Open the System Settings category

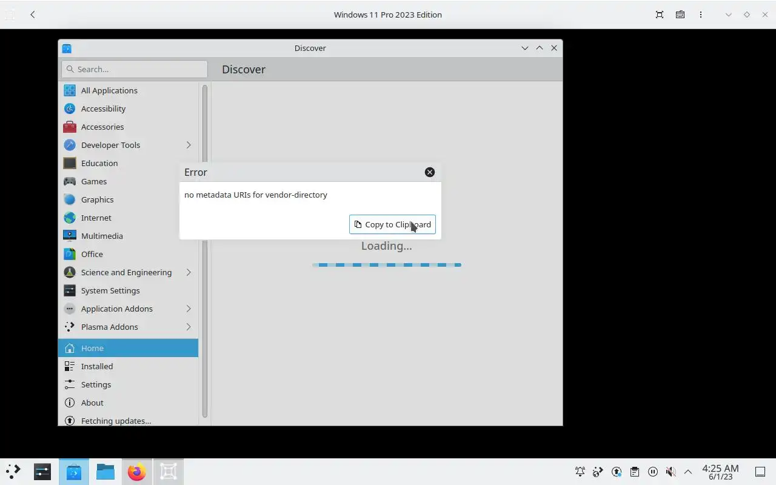[128, 290]
